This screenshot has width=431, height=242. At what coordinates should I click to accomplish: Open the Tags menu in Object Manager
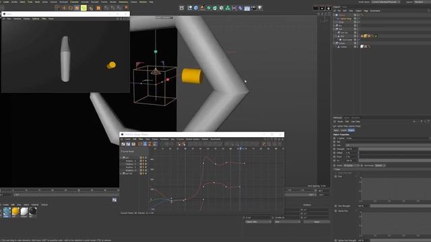tap(366, 11)
